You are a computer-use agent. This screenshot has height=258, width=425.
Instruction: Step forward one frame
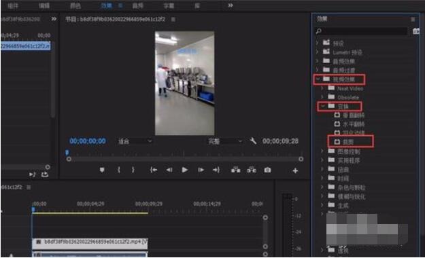click(x=201, y=170)
